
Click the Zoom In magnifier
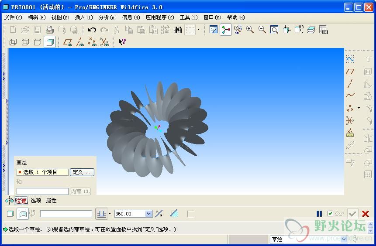[250, 30]
